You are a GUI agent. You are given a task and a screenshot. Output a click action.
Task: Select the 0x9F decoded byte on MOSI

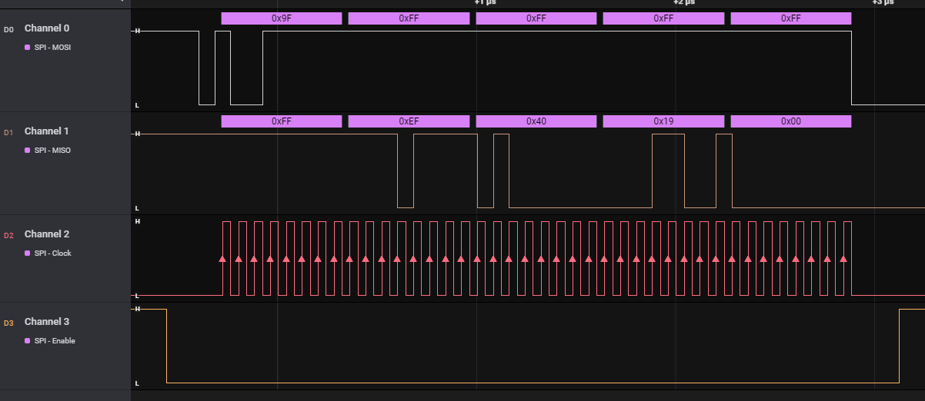[x=281, y=18]
